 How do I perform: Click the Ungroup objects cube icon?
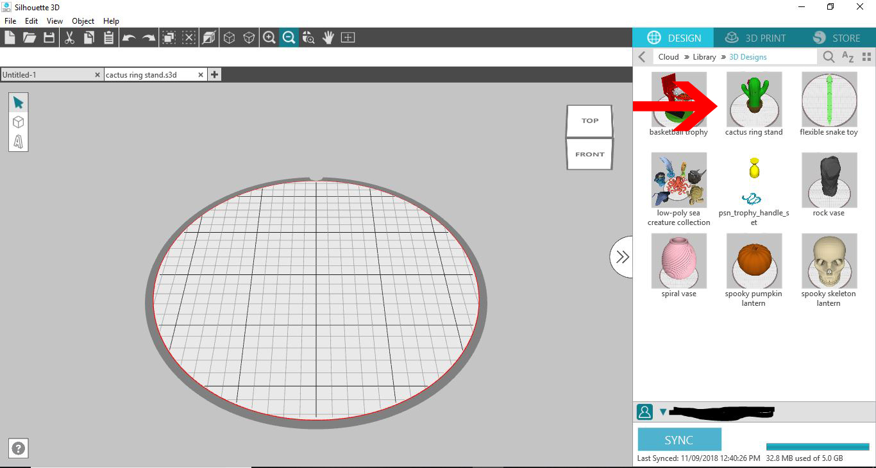coord(249,38)
